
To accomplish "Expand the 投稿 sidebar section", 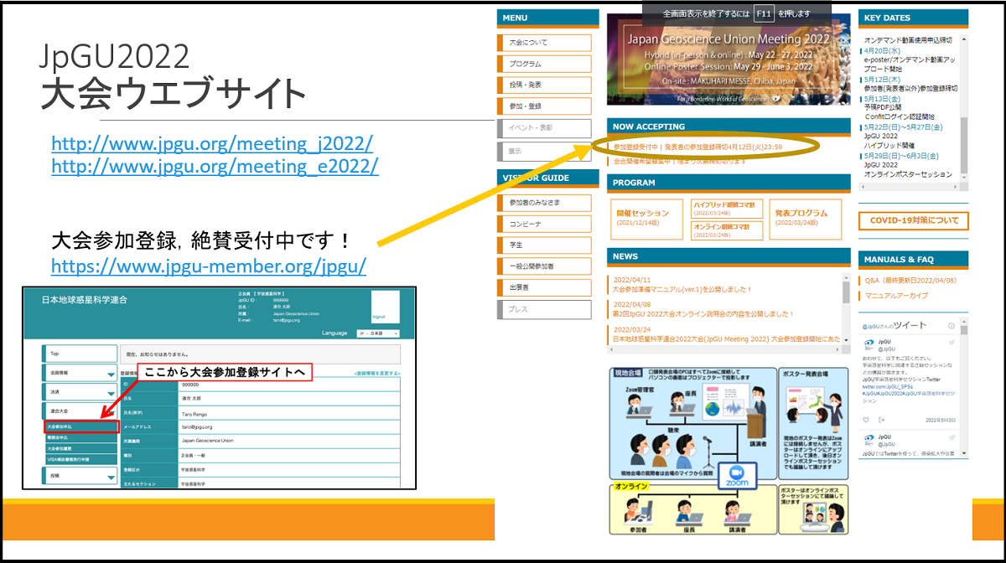I will click(79, 477).
